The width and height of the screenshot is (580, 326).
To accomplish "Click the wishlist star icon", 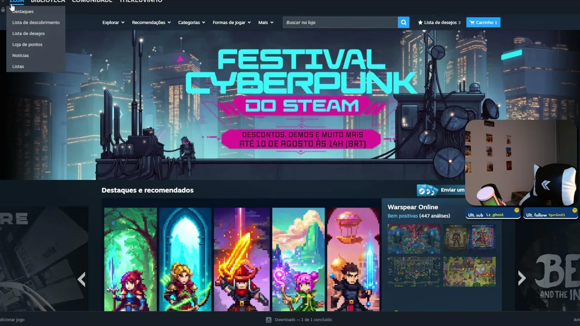I will point(420,22).
